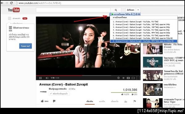
Task: Click the Madpuppetstudio channel avatar
Action: 43,92
